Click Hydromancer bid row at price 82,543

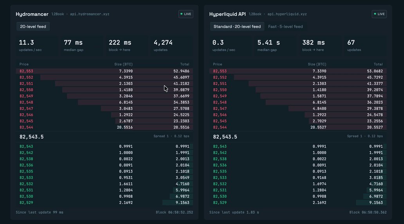click(105, 146)
